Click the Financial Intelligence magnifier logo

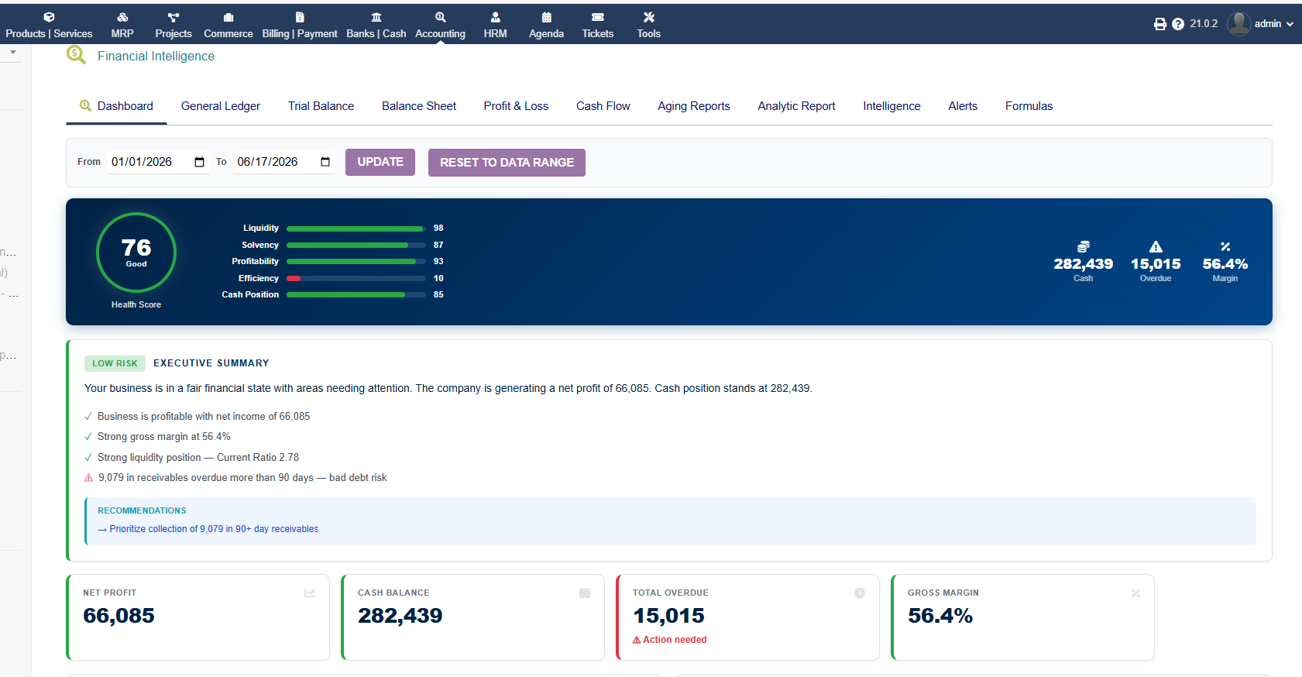(76, 55)
